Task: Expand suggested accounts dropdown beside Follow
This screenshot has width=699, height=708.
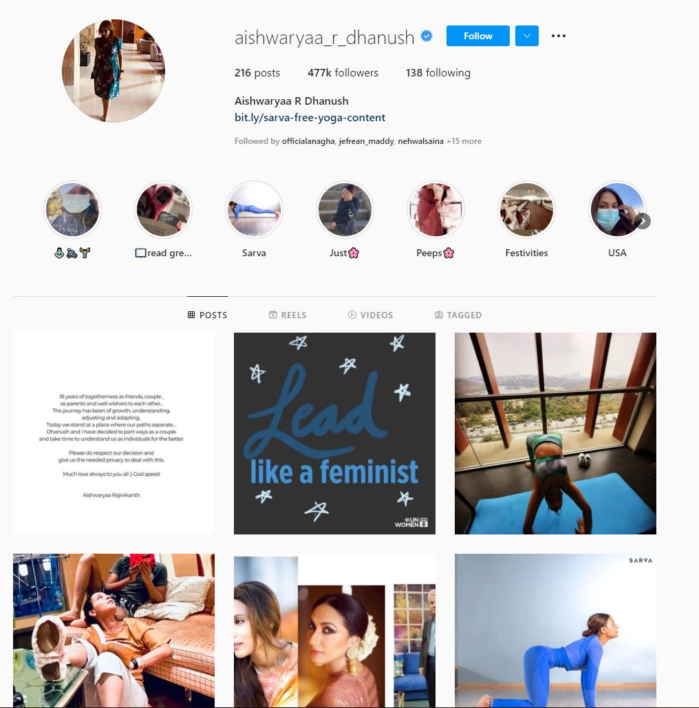Action: coord(526,36)
